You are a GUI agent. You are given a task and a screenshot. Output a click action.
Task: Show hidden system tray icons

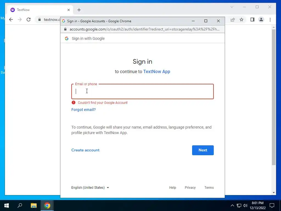[232, 206]
